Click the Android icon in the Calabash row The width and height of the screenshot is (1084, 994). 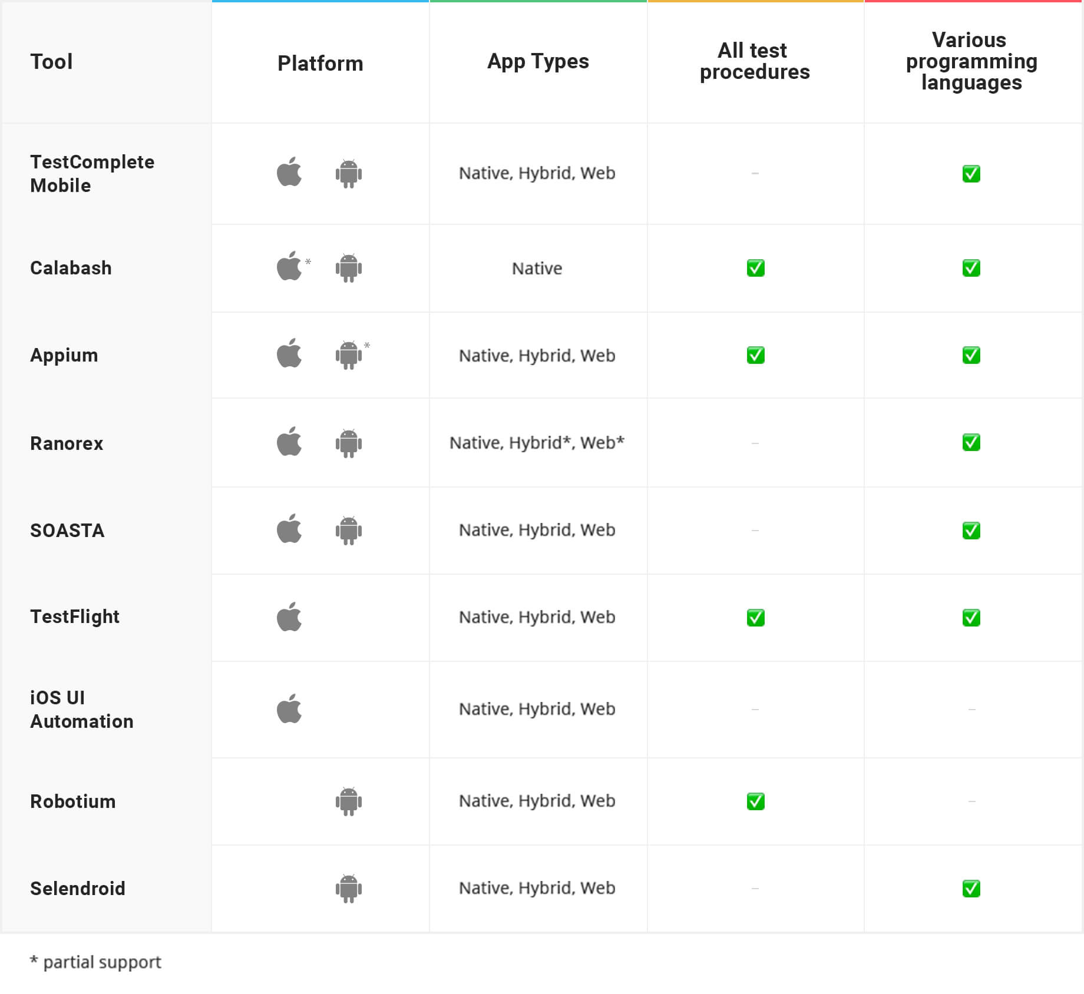pyautogui.click(x=349, y=268)
